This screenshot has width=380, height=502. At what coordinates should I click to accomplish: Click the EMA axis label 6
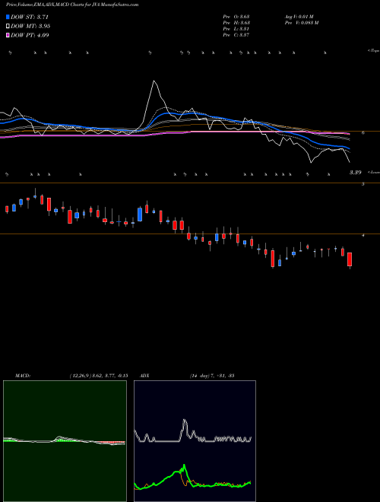tap(363, 132)
